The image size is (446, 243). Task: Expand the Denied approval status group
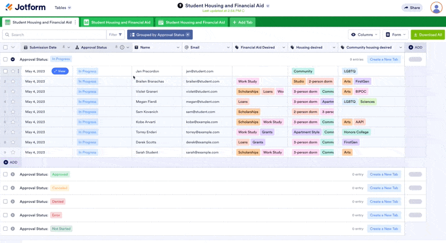pos(13,202)
